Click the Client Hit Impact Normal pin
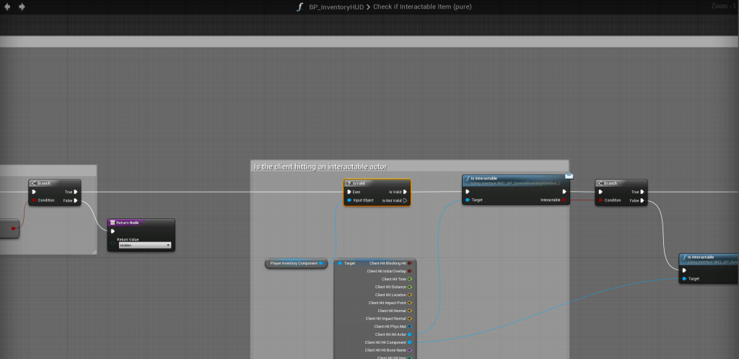The image size is (739, 359). [x=410, y=319]
